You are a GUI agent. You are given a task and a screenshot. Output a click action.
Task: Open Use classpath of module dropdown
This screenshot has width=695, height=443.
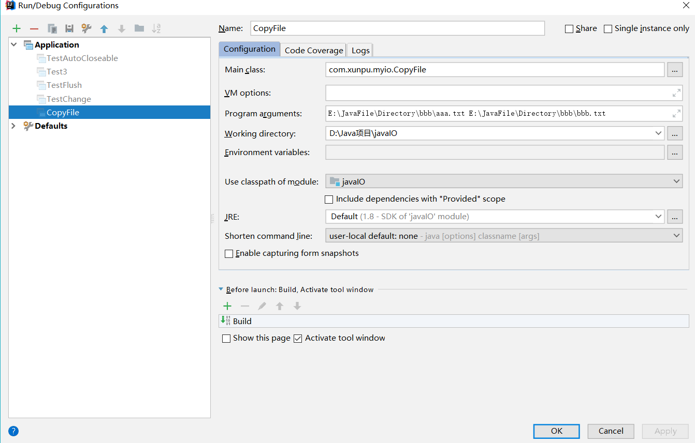click(676, 181)
